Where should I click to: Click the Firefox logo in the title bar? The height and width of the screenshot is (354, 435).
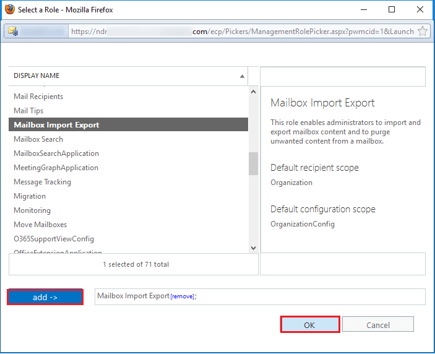point(10,9)
